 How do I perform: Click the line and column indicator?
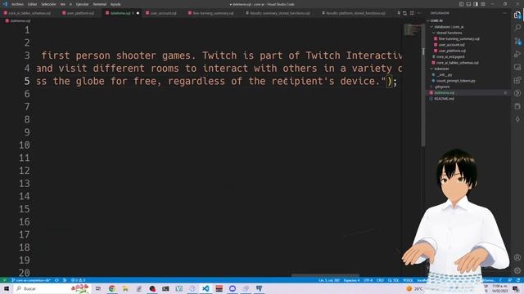tap(329, 280)
